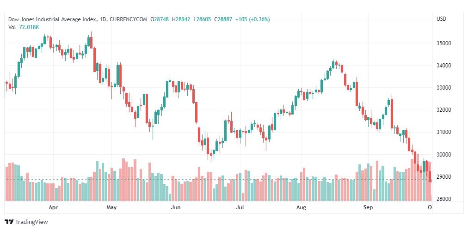Click the 32000 price axis label
The height and width of the screenshot is (230, 468).
coord(444,110)
